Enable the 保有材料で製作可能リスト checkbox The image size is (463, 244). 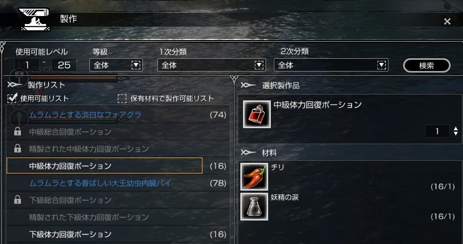[x=122, y=99]
